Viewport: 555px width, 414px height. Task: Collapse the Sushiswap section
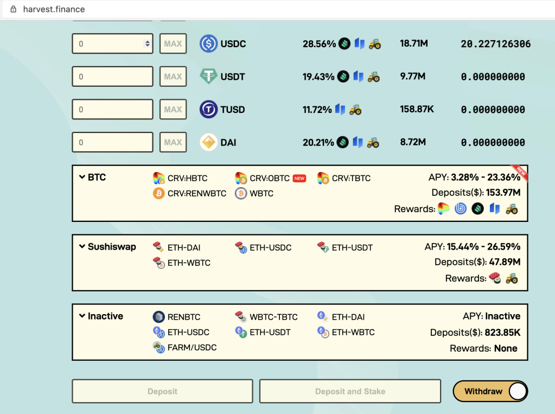(x=82, y=246)
